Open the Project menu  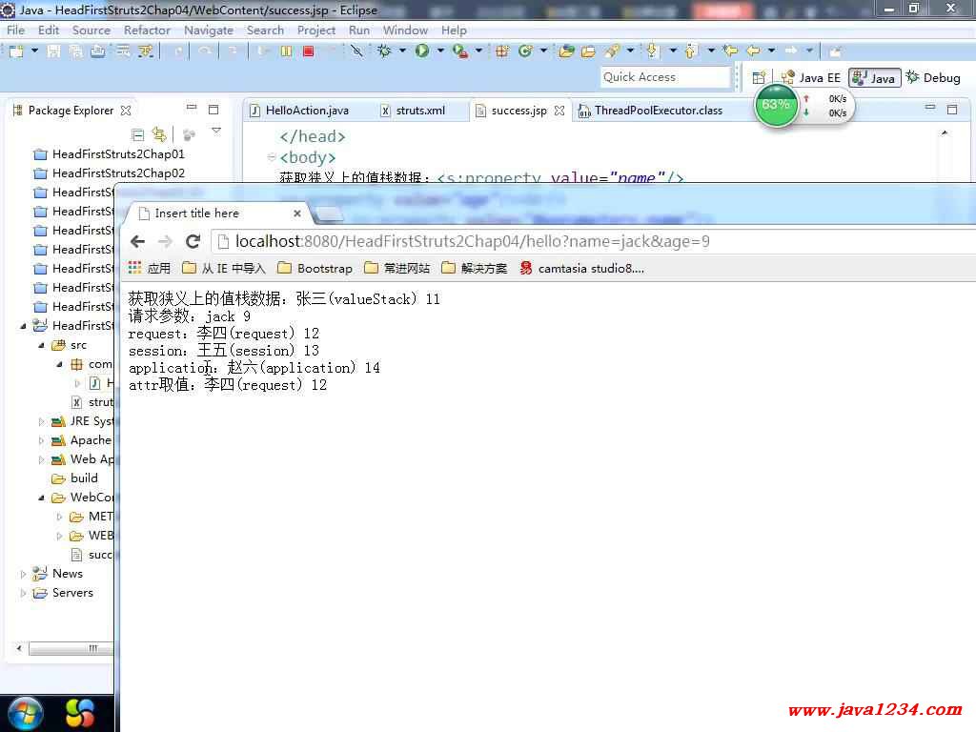coord(316,30)
